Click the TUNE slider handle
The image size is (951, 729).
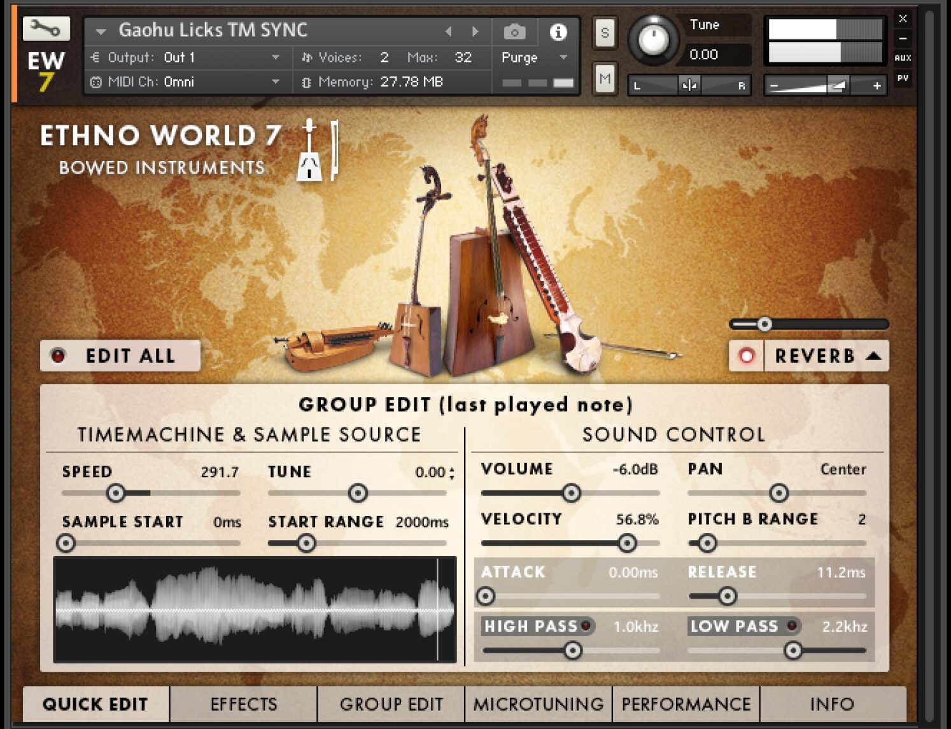point(358,493)
